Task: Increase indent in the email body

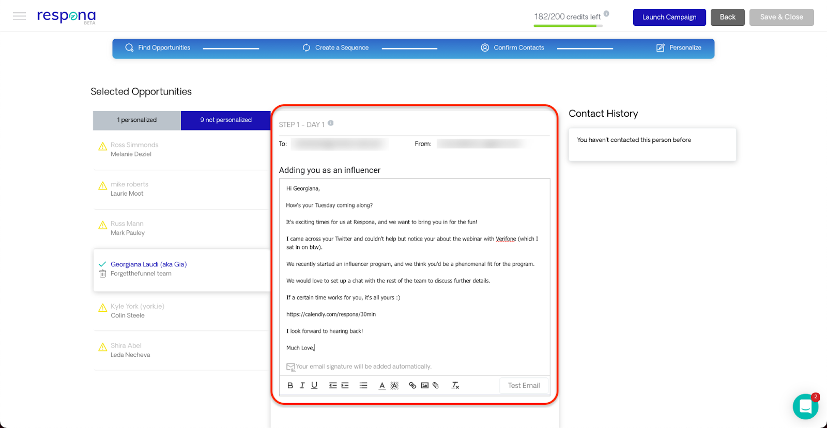Action: 345,385
